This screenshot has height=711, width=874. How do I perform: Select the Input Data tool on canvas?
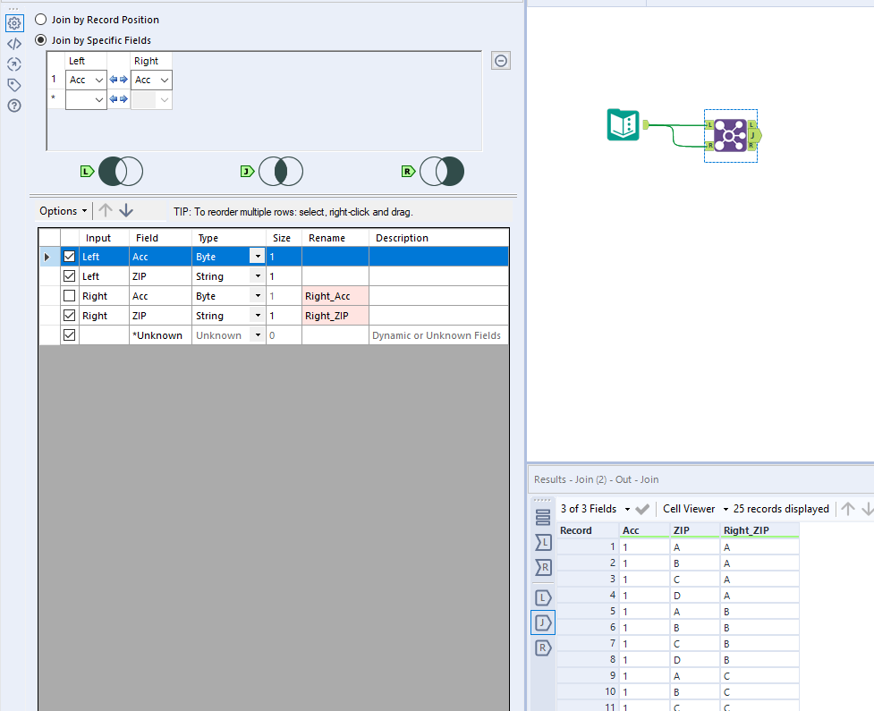[623, 124]
